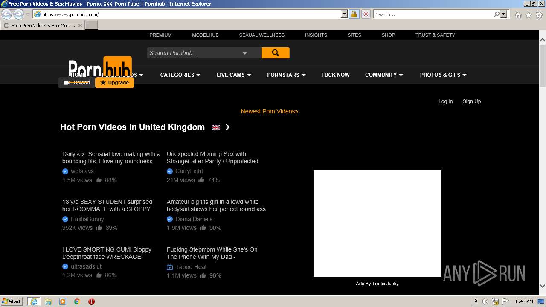
Task: Click the thumbs-up icon next to 88%
Action: tap(99, 180)
